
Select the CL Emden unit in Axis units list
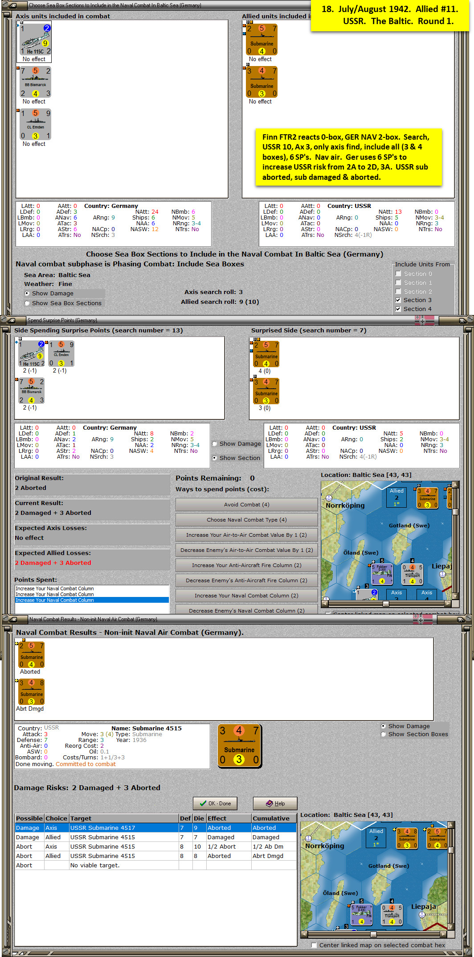pyautogui.click(x=36, y=124)
